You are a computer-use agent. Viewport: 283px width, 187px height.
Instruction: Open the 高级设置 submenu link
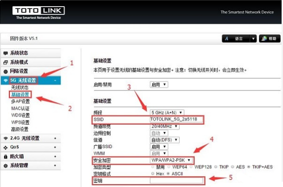coord(20,129)
